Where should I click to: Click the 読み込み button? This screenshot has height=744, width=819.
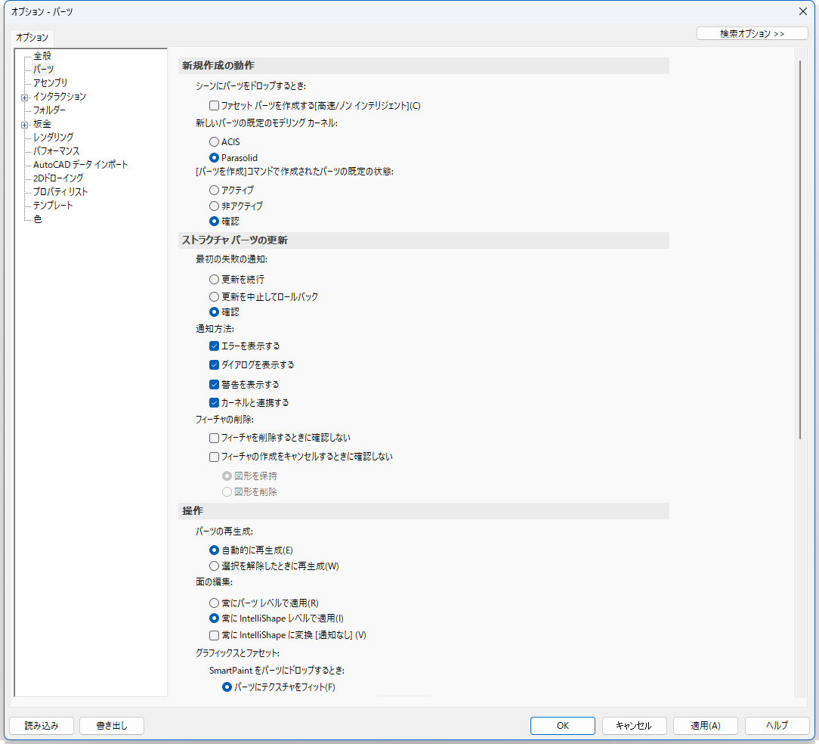tap(42, 726)
